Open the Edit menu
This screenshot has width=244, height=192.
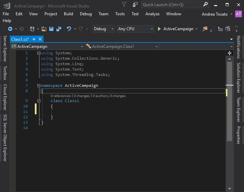pos(19,14)
